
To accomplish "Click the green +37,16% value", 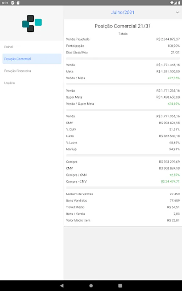I will [x=174, y=78].
